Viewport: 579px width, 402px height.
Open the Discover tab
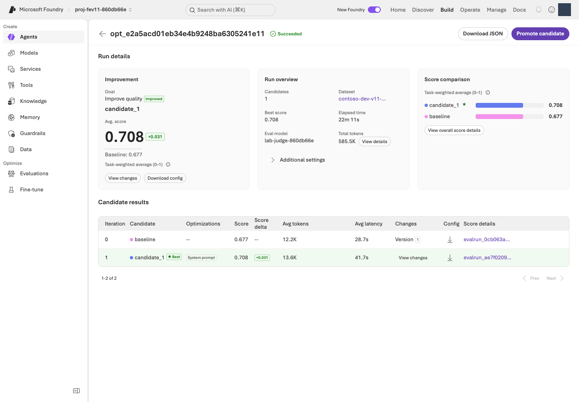(423, 10)
